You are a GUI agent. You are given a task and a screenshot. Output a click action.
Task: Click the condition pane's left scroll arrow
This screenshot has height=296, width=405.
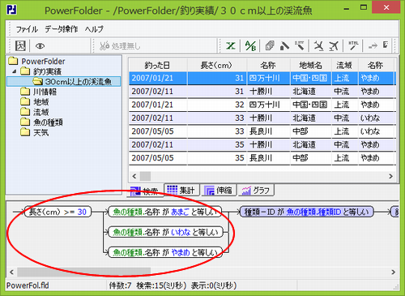point(11,272)
